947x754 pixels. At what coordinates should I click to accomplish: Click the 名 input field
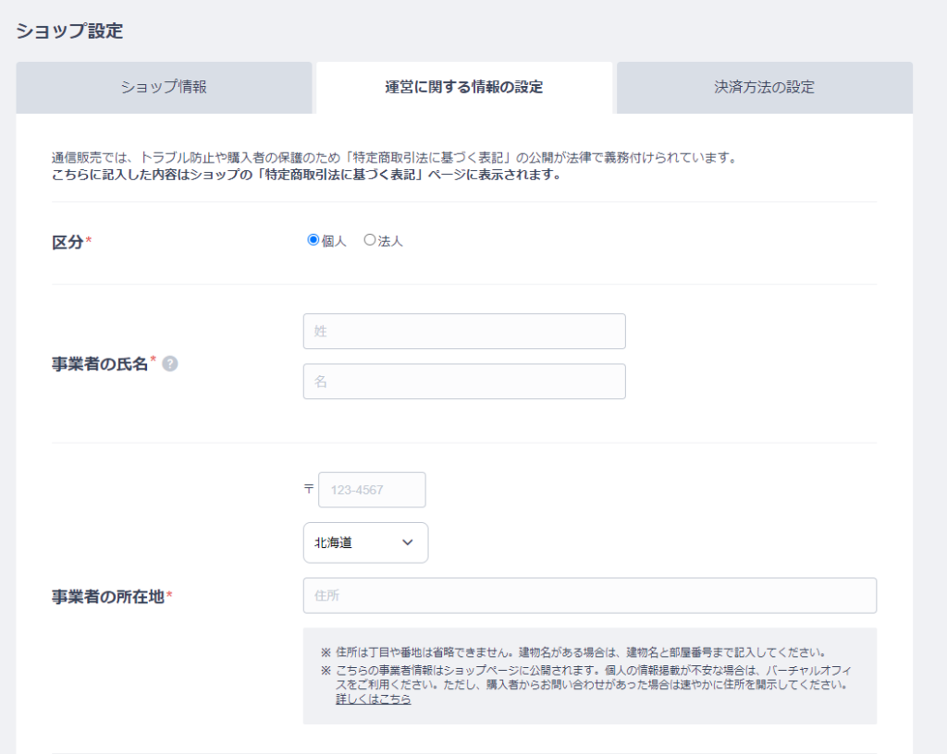[464, 381]
